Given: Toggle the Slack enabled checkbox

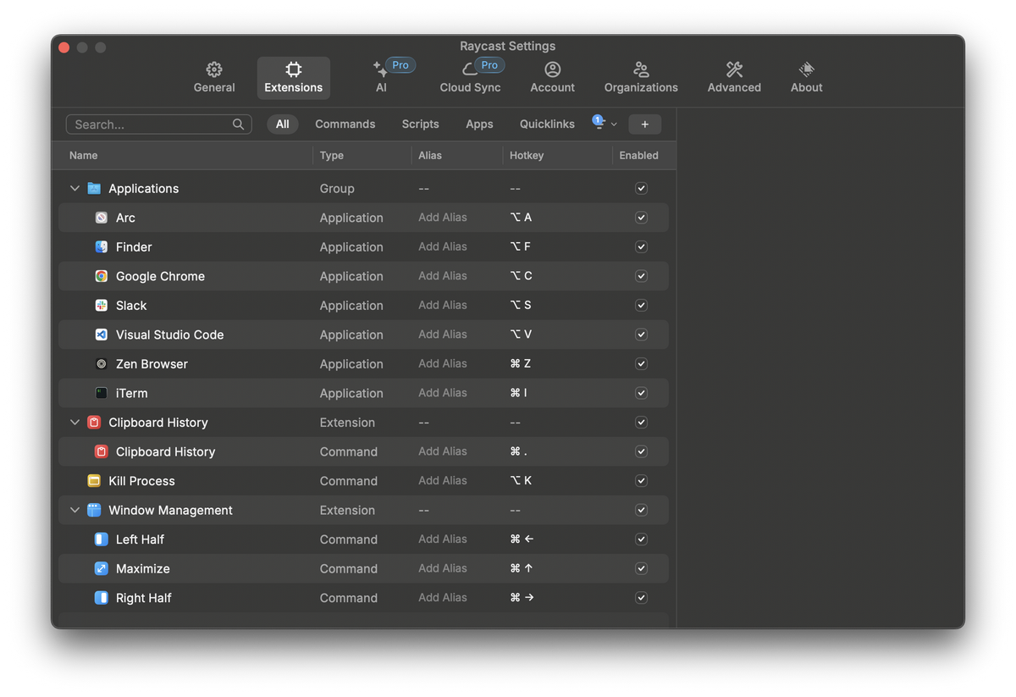Looking at the screenshot, I should pos(641,306).
